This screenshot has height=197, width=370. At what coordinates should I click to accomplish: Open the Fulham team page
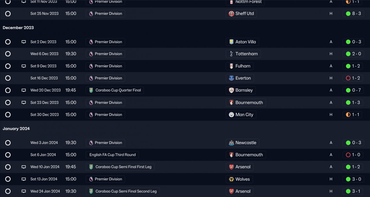click(243, 66)
